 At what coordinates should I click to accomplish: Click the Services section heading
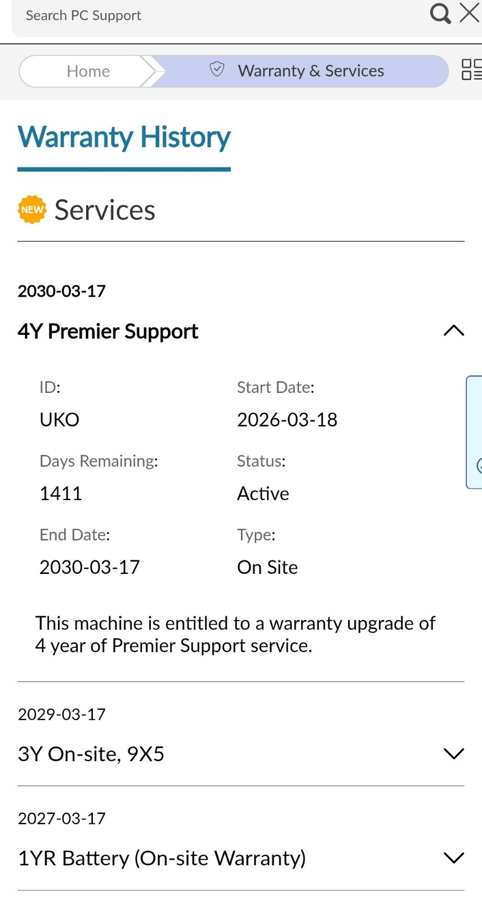click(x=105, y=210)
